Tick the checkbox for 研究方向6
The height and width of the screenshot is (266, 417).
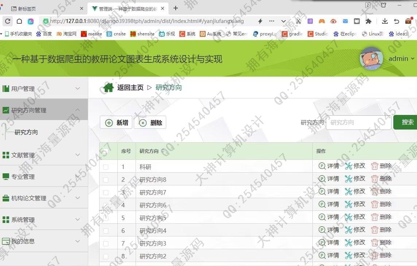[106, 205]
